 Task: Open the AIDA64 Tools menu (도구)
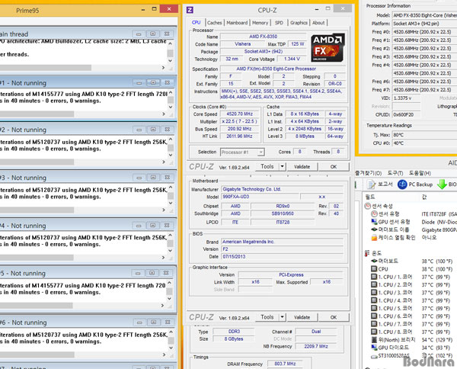(x=395, y=173)
